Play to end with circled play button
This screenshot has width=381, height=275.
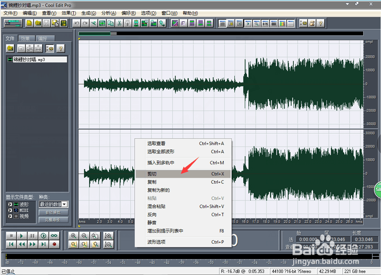point(43,236)
